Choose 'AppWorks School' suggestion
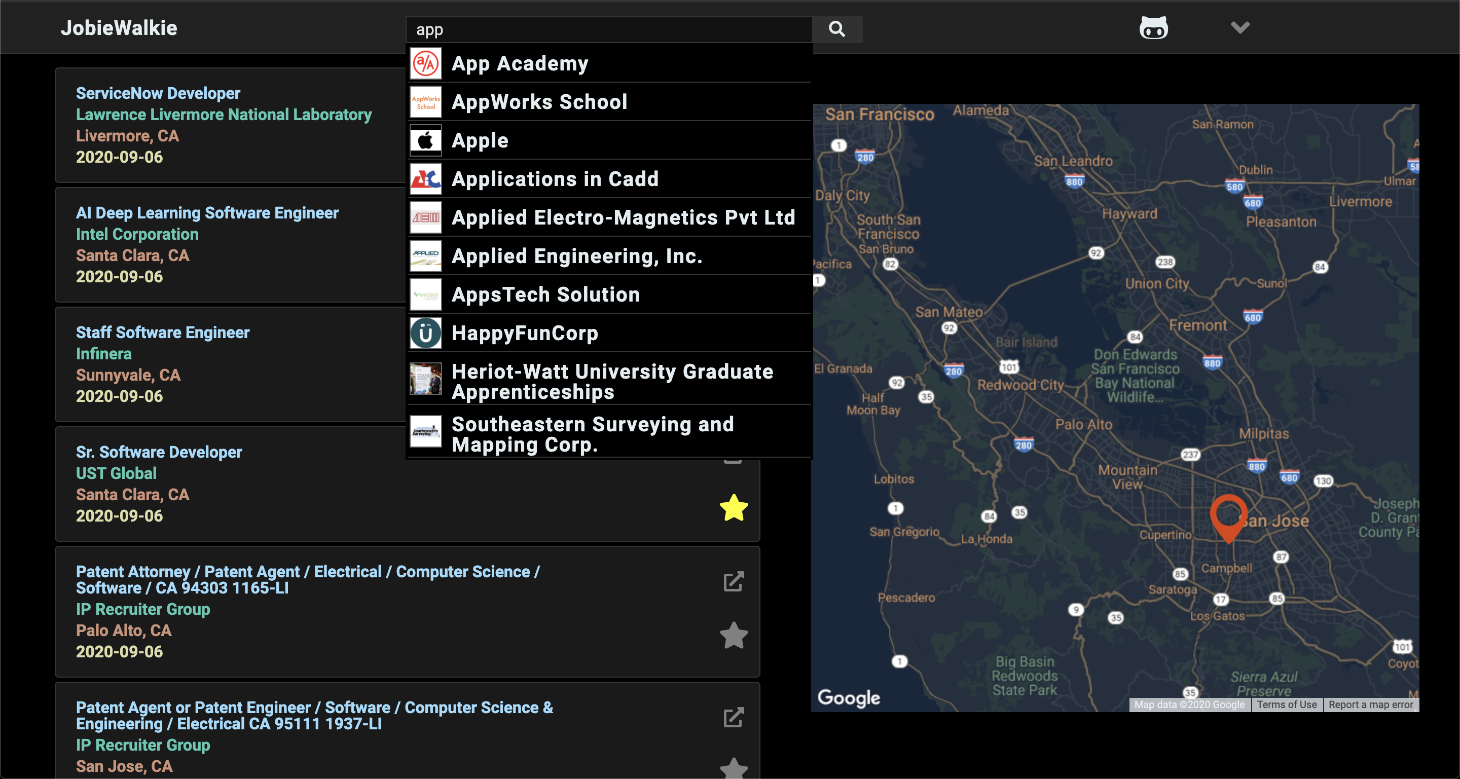 pos(609,102)
